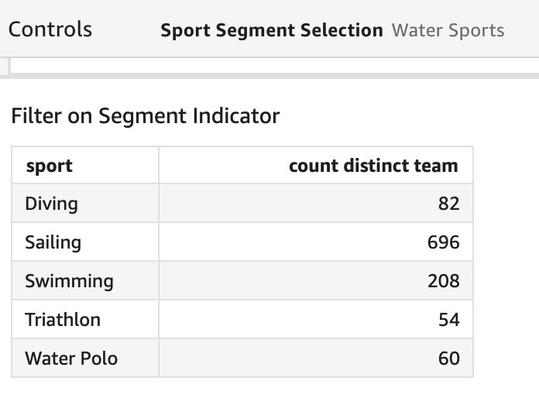Select the Diving cell
This screenshot has width=539, height=398.
(52, 204)
